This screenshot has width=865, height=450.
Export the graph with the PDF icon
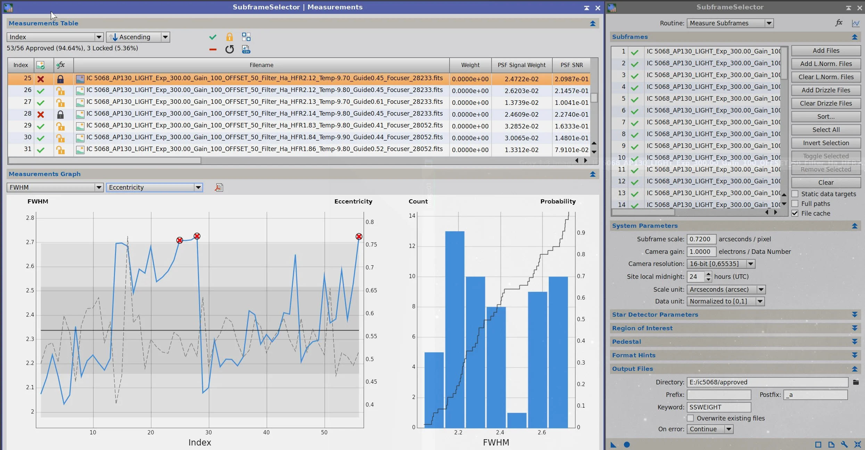[x=219, y=187]
